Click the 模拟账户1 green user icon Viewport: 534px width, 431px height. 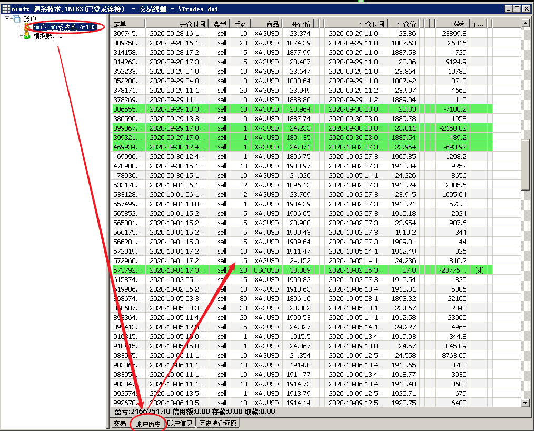(x=27, y=35)
